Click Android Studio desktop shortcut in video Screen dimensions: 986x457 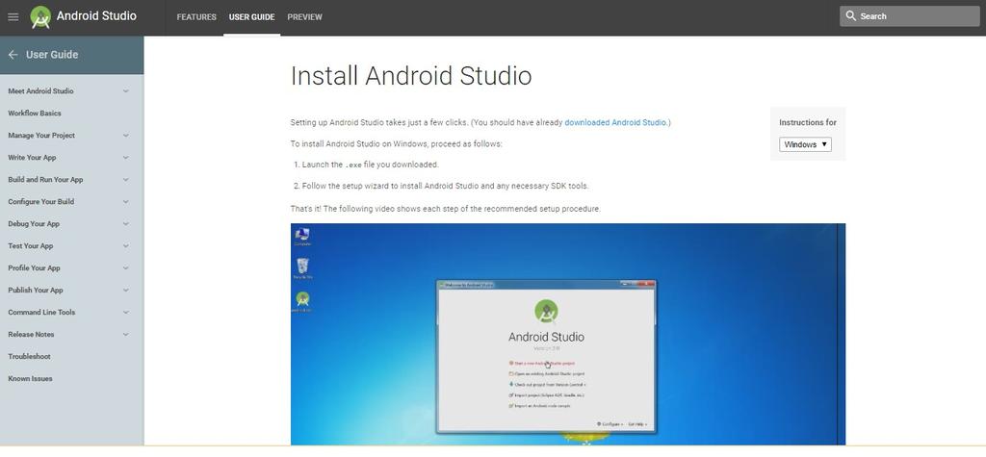click(302, 302)
